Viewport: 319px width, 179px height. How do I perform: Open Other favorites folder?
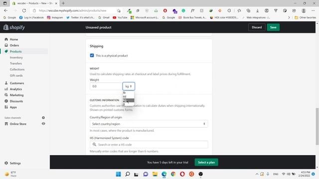306,18
